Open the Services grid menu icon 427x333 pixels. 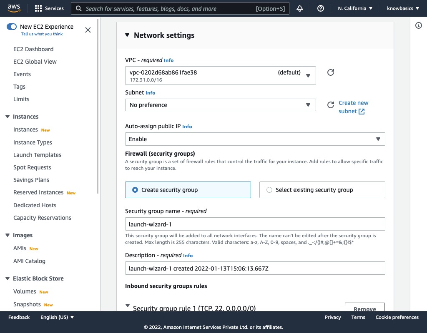pos(38,8)
